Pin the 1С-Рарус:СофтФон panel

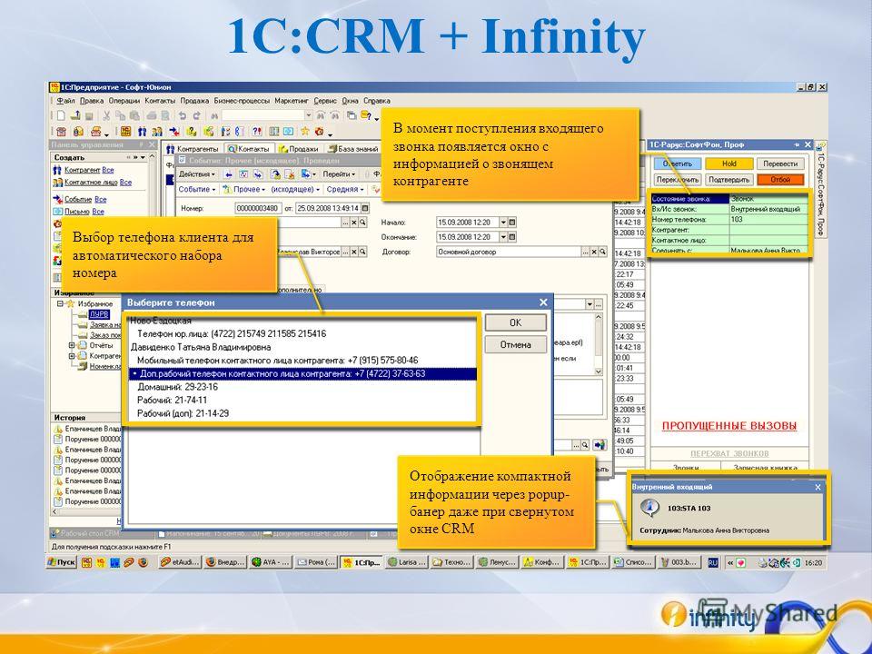(x=797, y=144)
